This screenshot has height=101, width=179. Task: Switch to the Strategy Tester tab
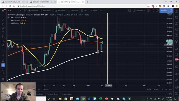tap(53, 94)
